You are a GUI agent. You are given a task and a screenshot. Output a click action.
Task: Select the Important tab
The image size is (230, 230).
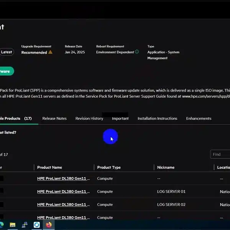point(120,118)
